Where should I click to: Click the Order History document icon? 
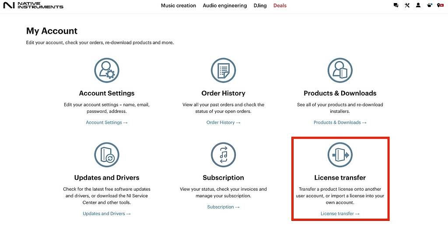224,70
